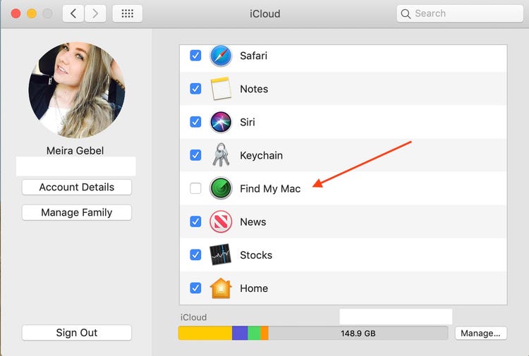Click the iCloud storage label
The width and height of the screenshot is (529, 356).
194,317
